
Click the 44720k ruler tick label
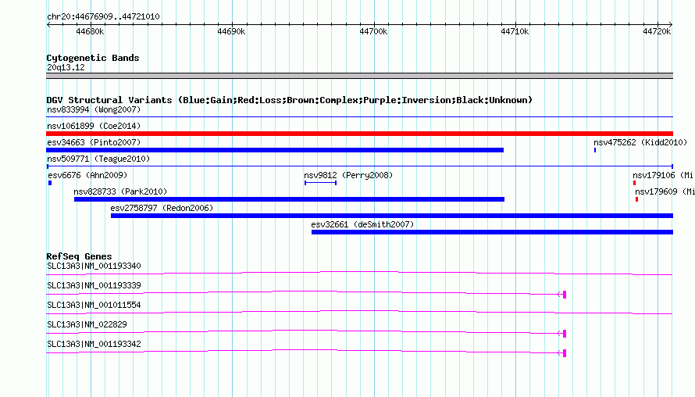657,31
